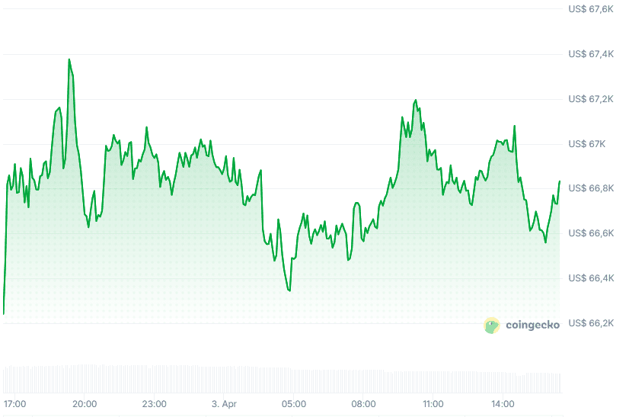
Task: Select the US$ 66,6K price label
Action: [x=591, y=233]
